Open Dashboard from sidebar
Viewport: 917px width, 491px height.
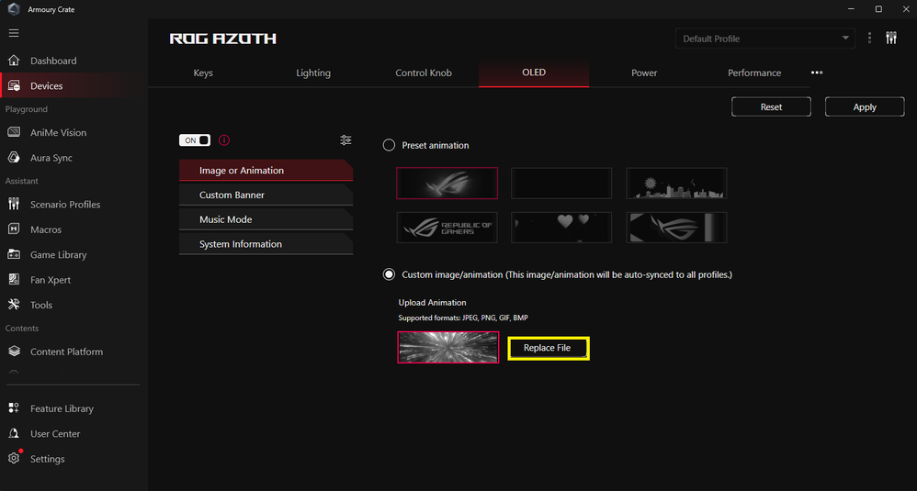point(53,61)
